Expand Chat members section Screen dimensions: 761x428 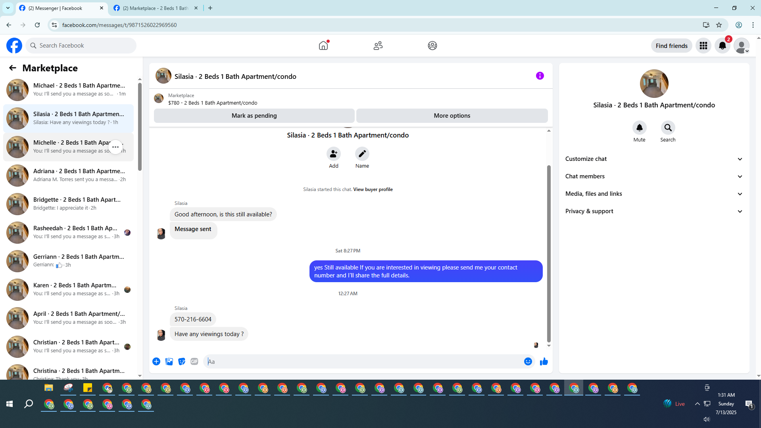coord(654,176)
